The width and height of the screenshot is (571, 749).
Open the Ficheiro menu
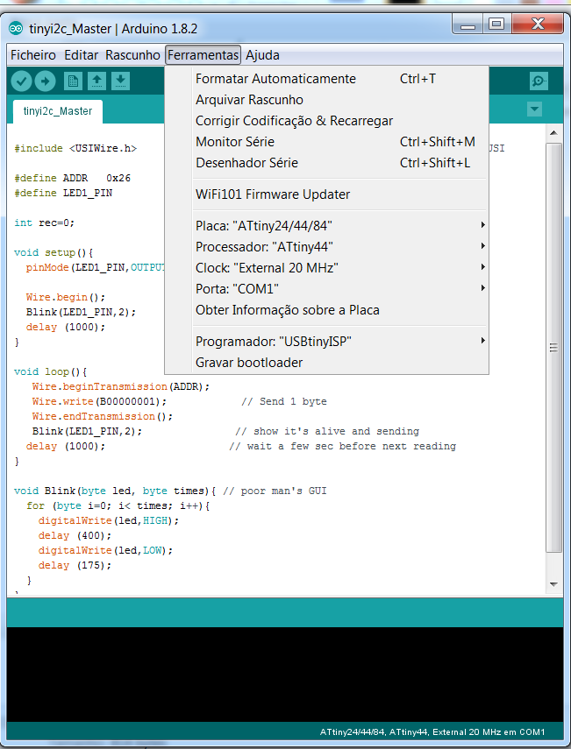click(33, 55)
